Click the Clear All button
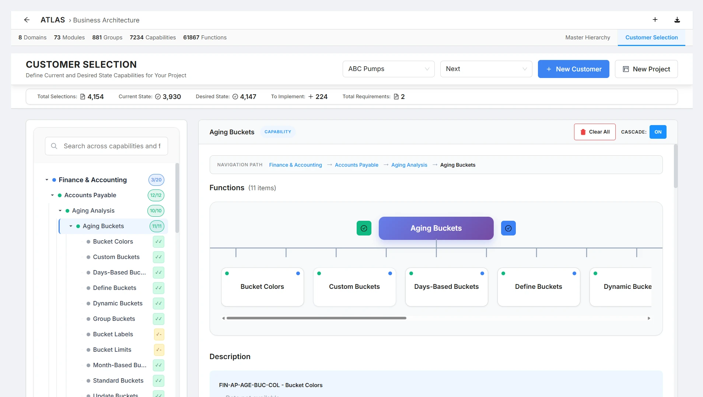Viewport: 703px width, 397px height. pos(595,132)
